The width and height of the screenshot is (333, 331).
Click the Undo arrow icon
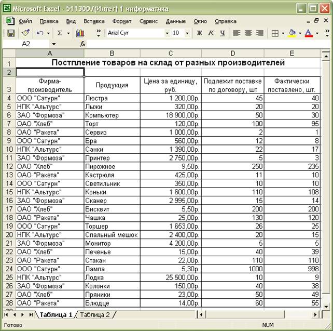40,33
